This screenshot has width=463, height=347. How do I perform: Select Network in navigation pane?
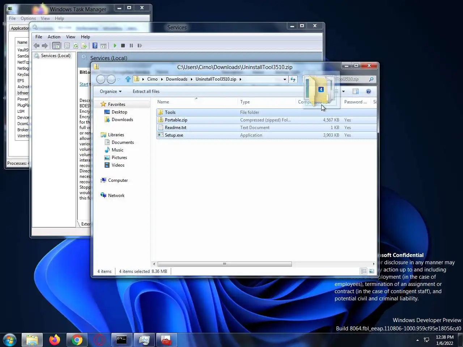(x=116, y=196)
